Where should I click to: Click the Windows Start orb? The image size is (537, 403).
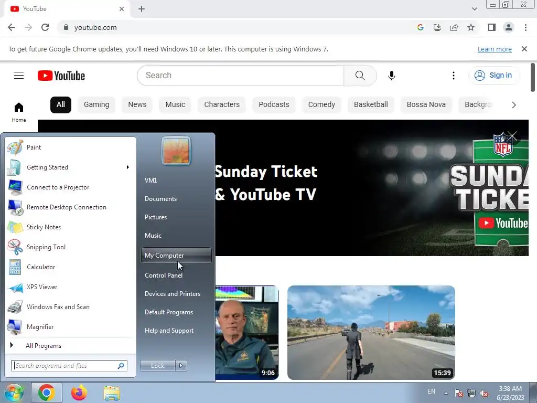pos(14,393)
